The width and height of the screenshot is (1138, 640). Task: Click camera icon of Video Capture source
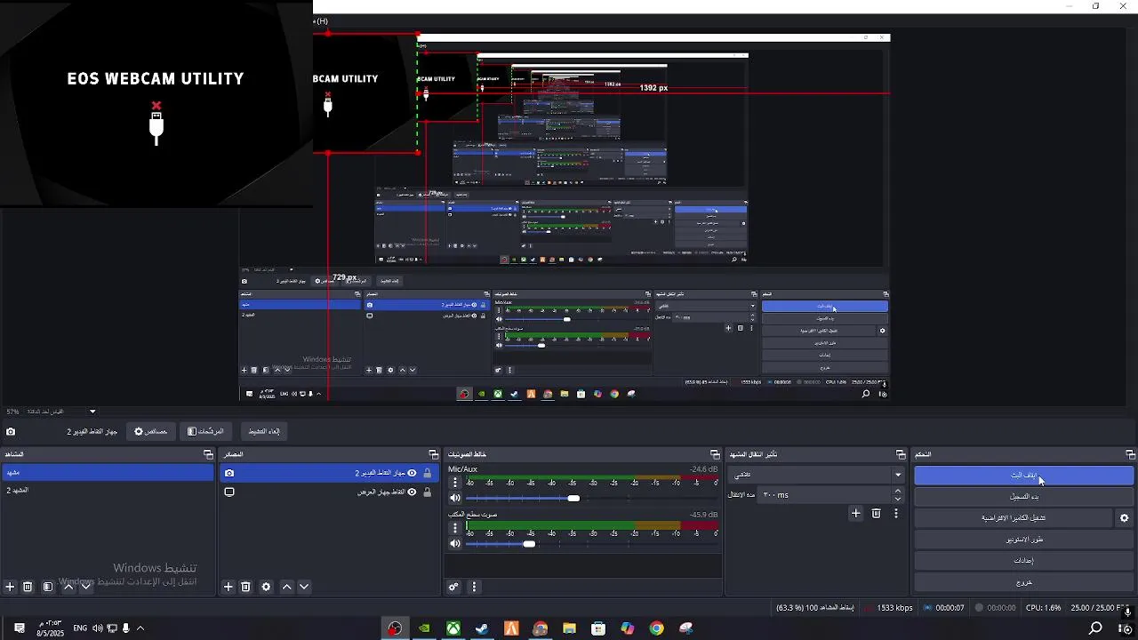(229, 473)
